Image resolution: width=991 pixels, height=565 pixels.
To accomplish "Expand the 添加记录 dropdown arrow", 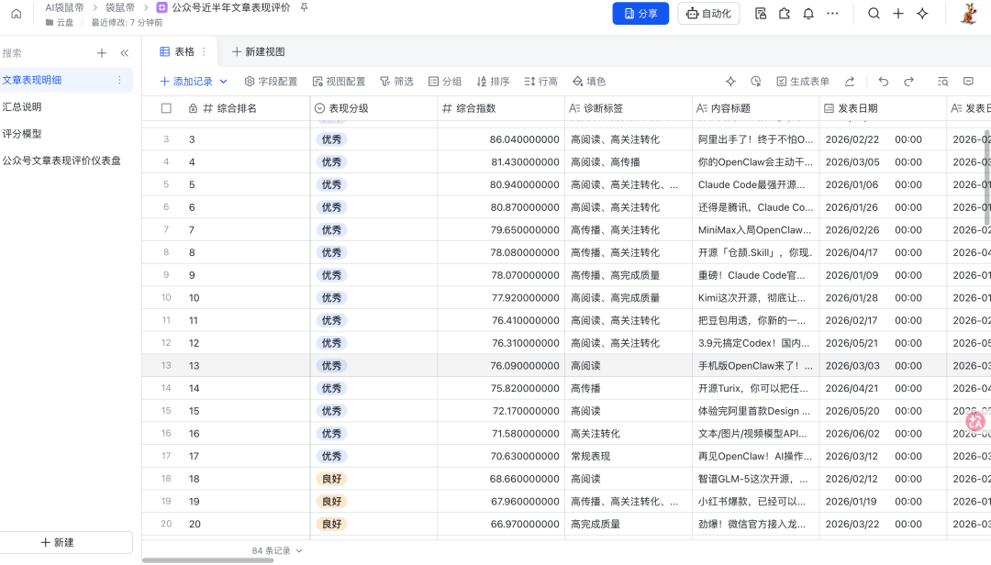I will [x=223, y=82].
